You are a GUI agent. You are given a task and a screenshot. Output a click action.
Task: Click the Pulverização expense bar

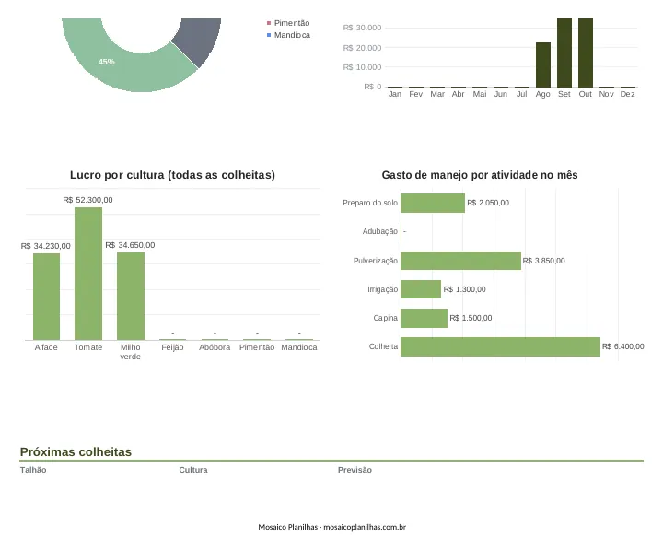(461, 261)
